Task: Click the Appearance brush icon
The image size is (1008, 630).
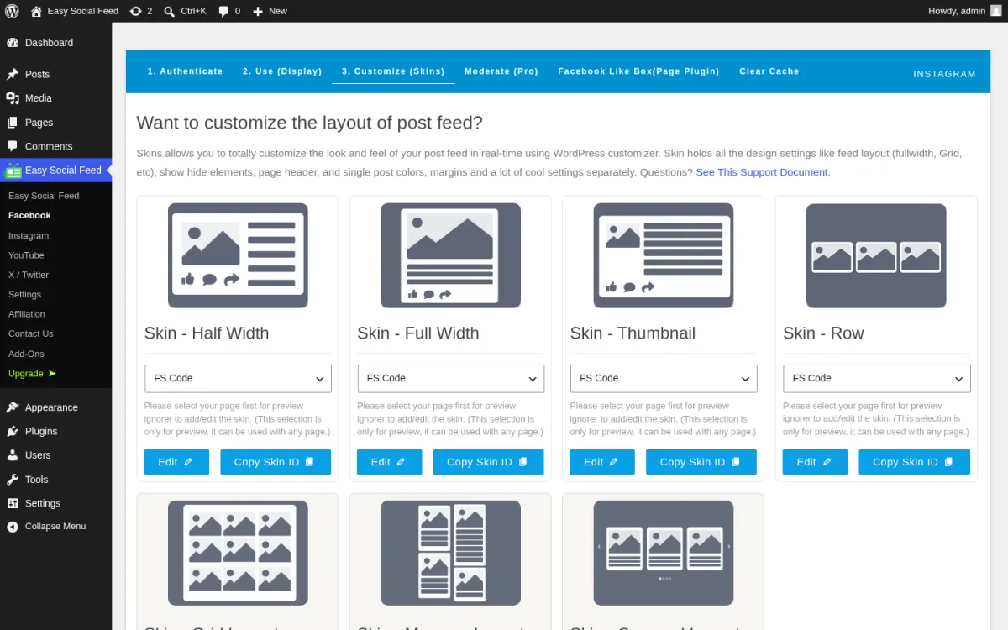Action: click(x=13, y=407)
